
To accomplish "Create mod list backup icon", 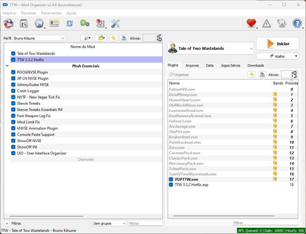I will [124, 38].
